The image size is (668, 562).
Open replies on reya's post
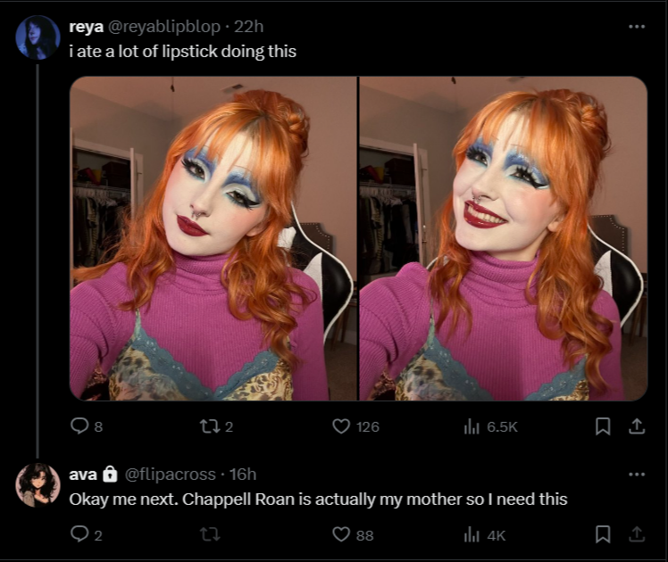[x=87, y=426]
